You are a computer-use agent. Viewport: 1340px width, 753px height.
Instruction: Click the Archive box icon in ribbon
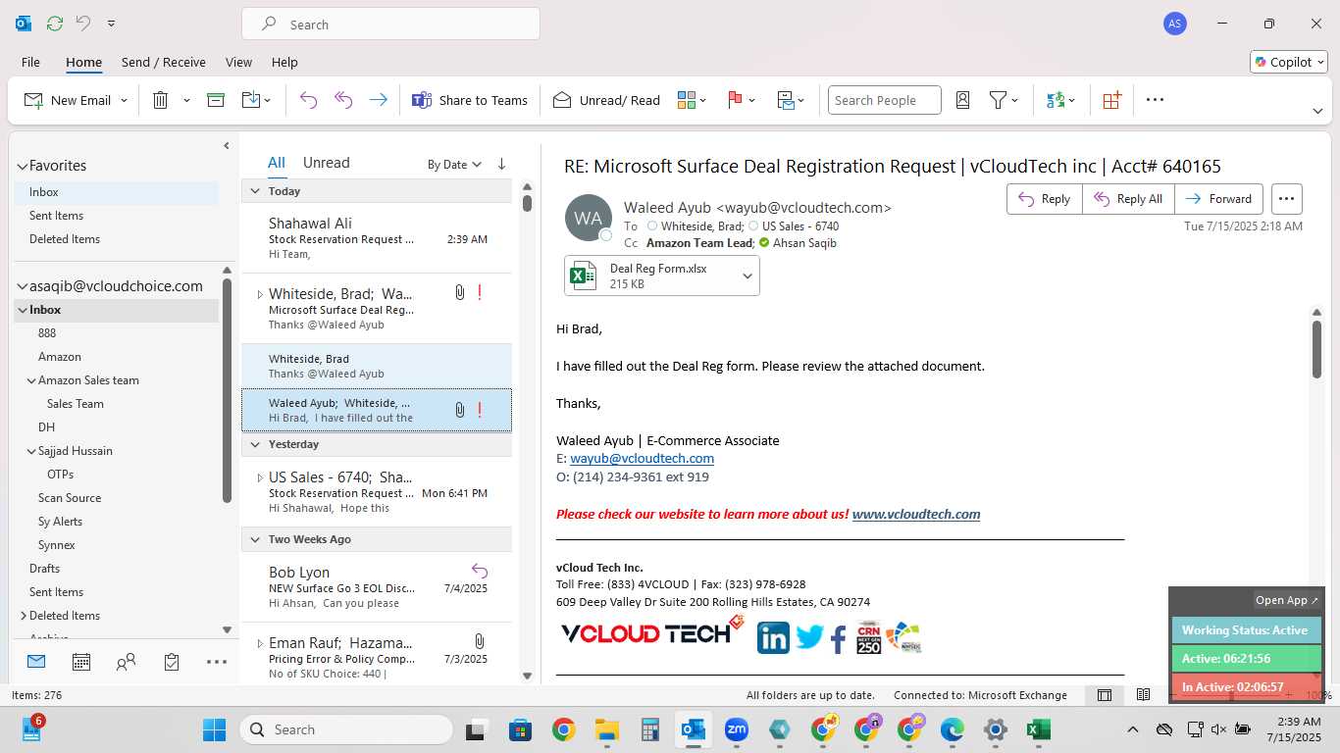(216, 100)
